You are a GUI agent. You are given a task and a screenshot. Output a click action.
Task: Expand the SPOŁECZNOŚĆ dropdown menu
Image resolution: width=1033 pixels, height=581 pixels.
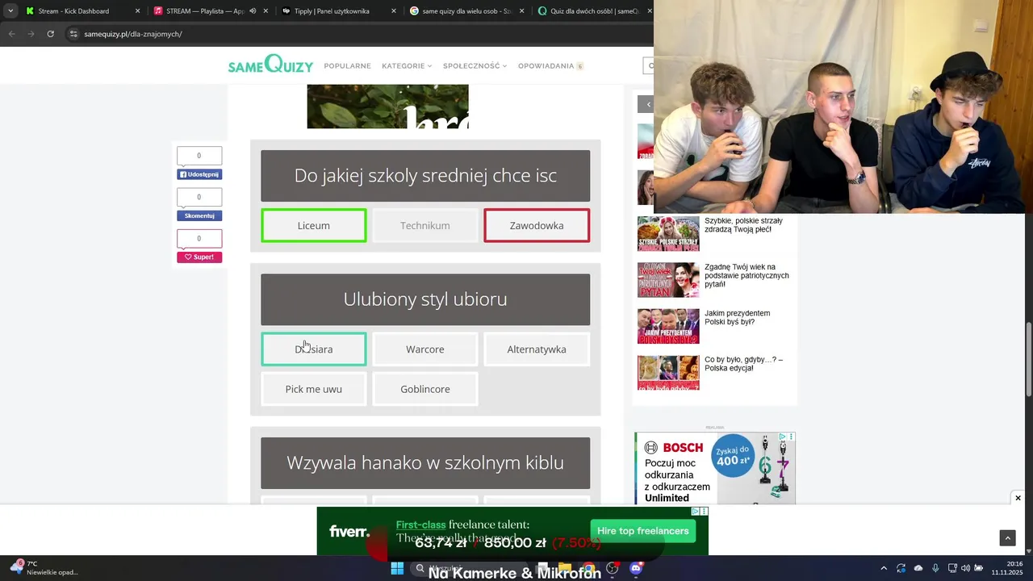pos(475,66)
